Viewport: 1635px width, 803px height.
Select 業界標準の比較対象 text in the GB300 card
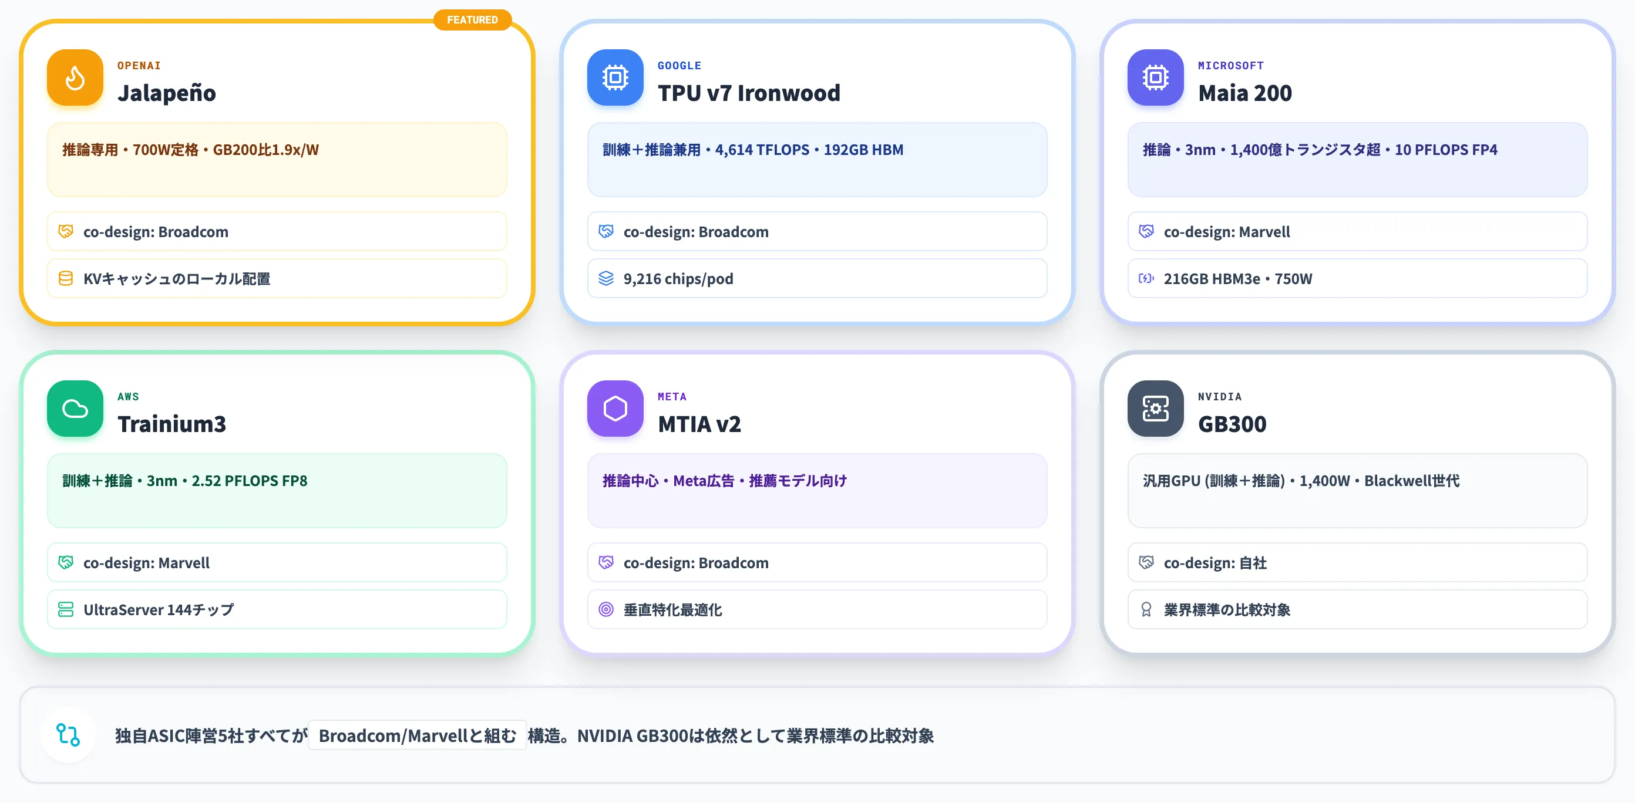point(1227,609)
